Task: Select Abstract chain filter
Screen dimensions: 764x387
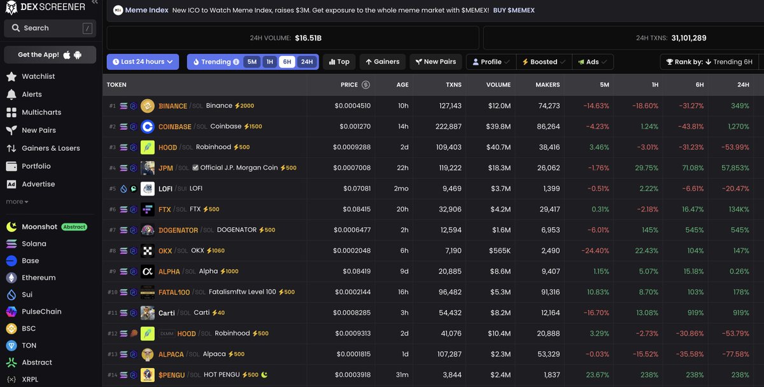Action: point(37,362)
